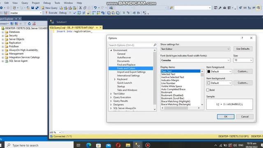
Task: Open the master database dropdown
Action: pos(41,13)
